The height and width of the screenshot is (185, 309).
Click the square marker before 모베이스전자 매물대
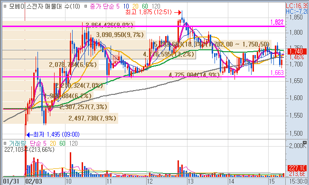coord(5,6)
